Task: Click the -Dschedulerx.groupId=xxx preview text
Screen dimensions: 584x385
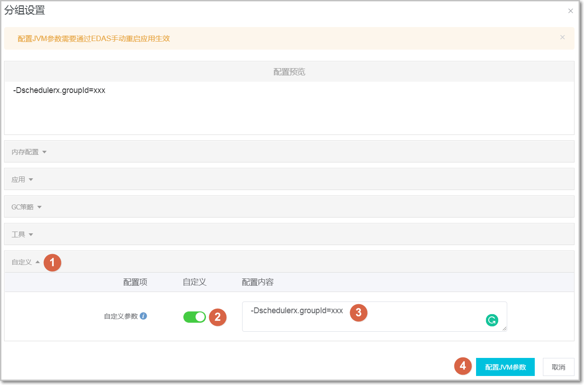Action: point(59,90)
